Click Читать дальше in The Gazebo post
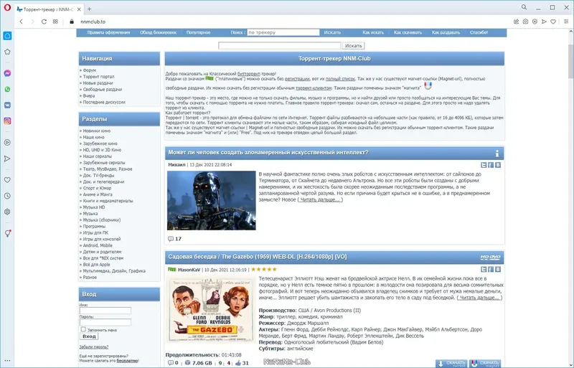The image size is (574, 368). (479, 298)
